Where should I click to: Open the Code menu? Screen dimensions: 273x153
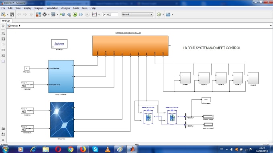click(x=76, y=8)
